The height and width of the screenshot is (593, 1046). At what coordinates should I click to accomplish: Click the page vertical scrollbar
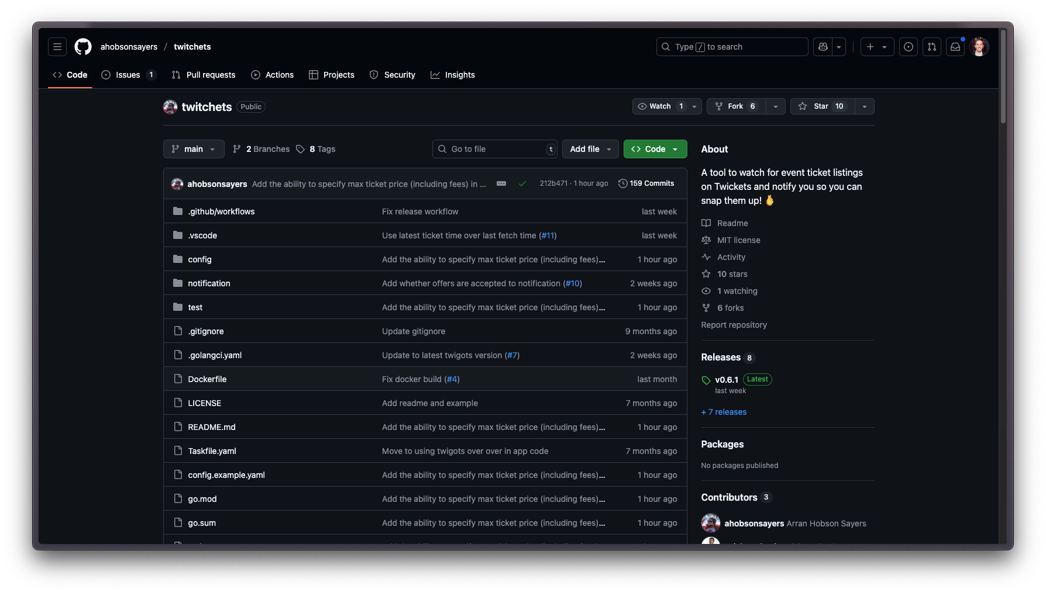[1003, 76]
